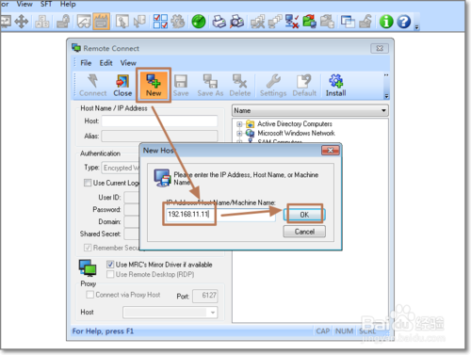Click the New host toolbar button
Viewport: 471px width, 355px height.
point(154,86)
